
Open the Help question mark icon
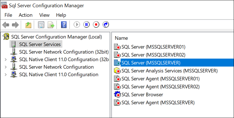click(63, 25)
